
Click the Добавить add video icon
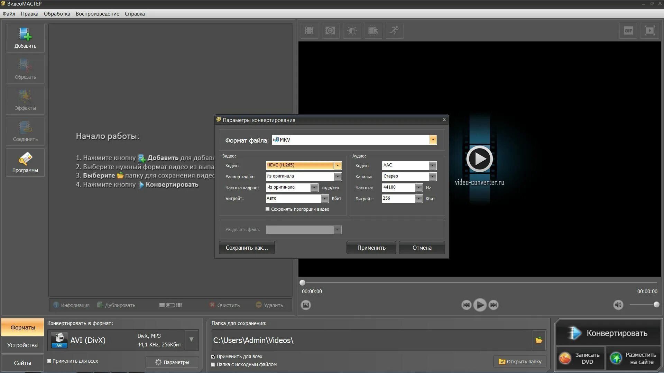tap(25, 38)
